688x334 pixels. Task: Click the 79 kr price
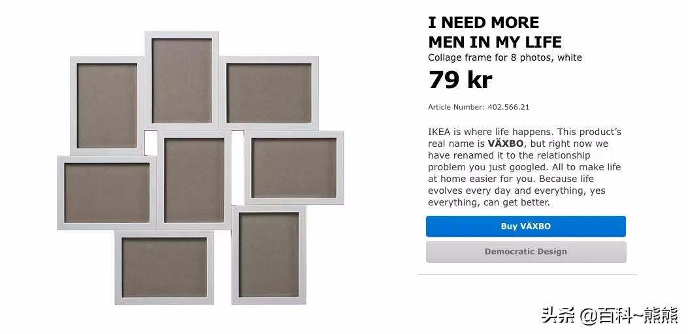click(x=460, y=80)
